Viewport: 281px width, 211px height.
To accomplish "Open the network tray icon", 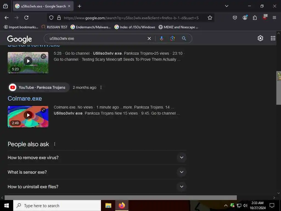I will point(239,206).
